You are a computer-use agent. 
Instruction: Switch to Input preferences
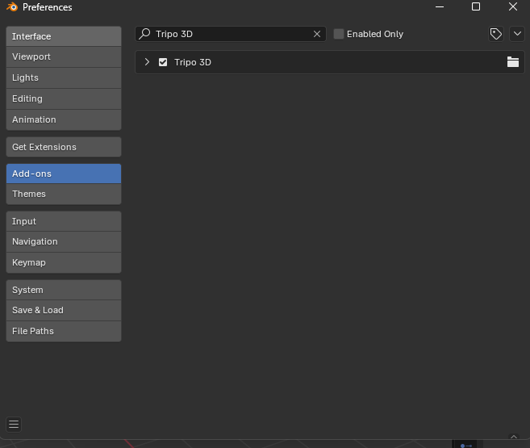tap(64, 221)
